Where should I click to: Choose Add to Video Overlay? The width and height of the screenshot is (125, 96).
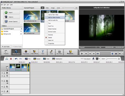point(55,17)
